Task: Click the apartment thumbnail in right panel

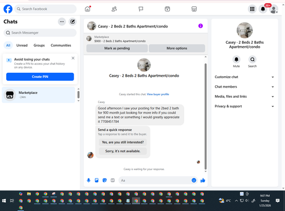Action: coord(245,30)
